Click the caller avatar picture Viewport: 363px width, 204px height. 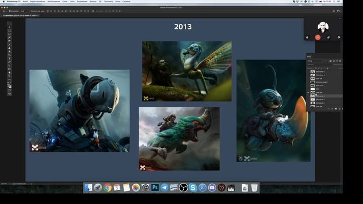tap(323, 27)
